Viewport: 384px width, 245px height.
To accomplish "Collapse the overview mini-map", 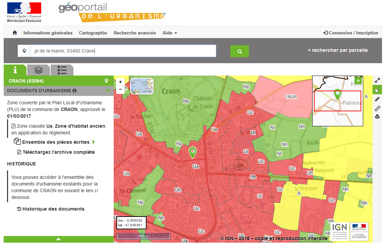I will (x=358, y=81).
